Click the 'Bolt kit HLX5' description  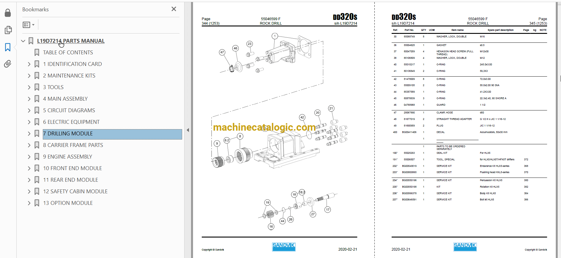point(487,200)
